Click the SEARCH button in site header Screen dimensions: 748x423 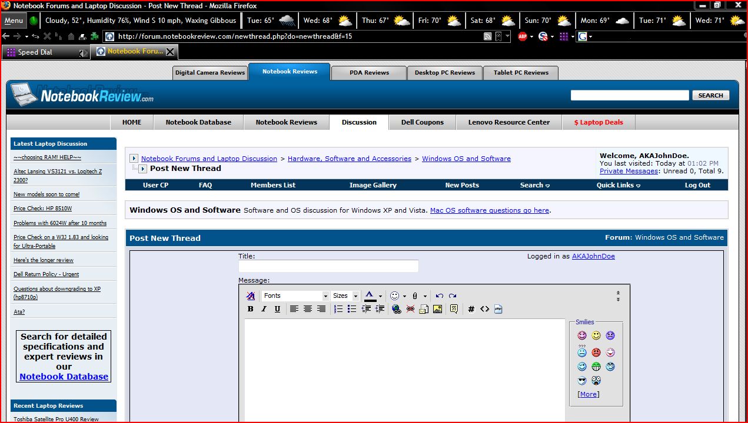tap(710, 95)
